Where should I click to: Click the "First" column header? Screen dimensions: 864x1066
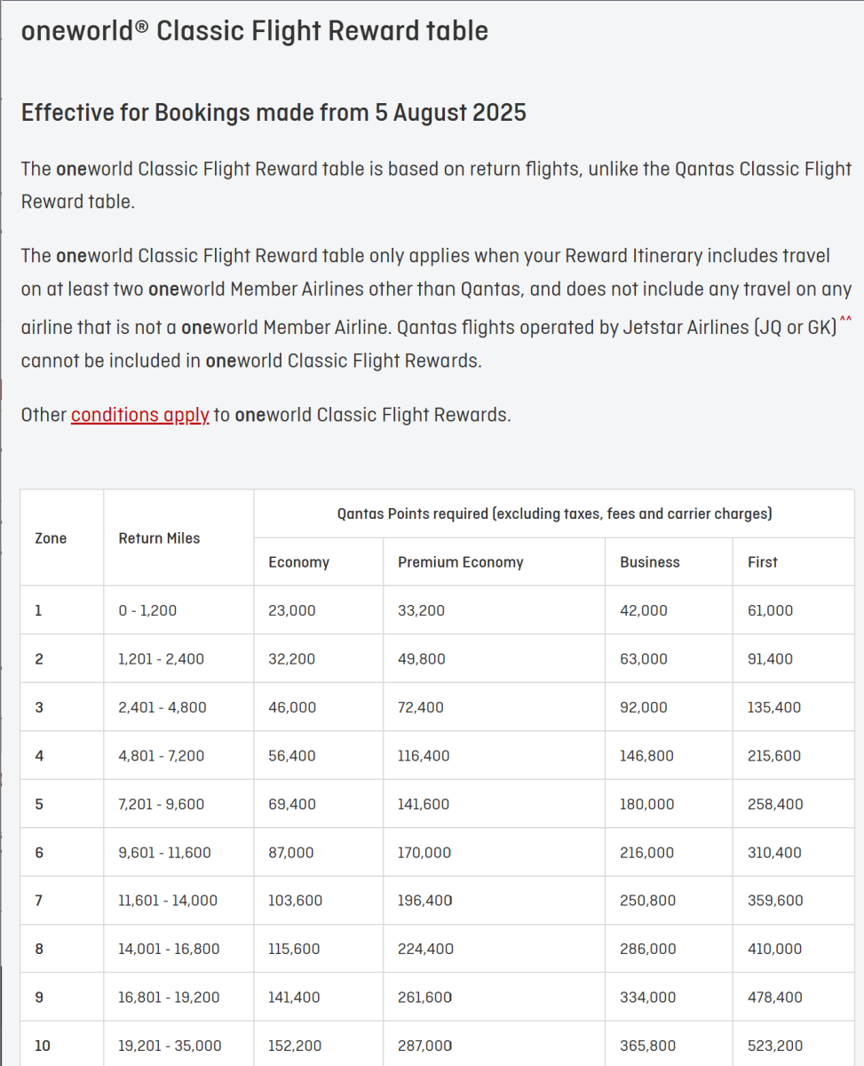point(762,561)
